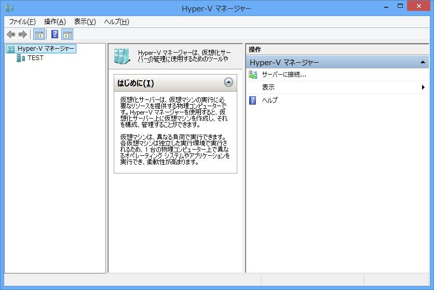Click the connect to server icon
This screenshot has width=434, height=290.
point(253,75)
